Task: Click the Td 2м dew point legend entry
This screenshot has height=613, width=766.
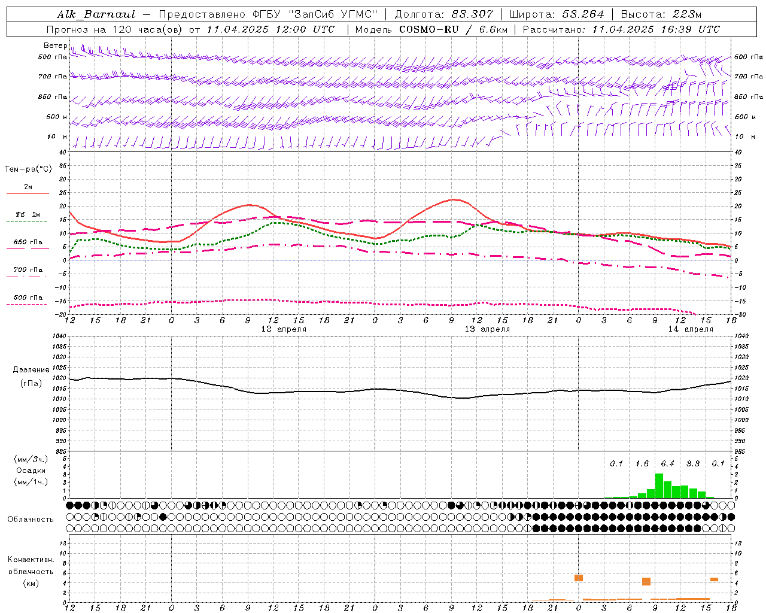Action: click(28, 214)
